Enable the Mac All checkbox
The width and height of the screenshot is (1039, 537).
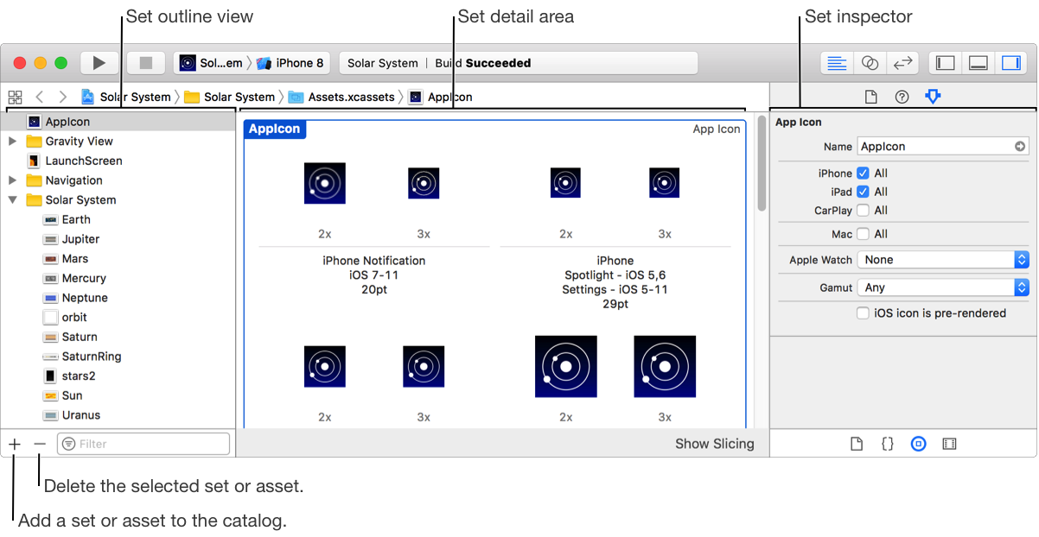tap(863, 234)
